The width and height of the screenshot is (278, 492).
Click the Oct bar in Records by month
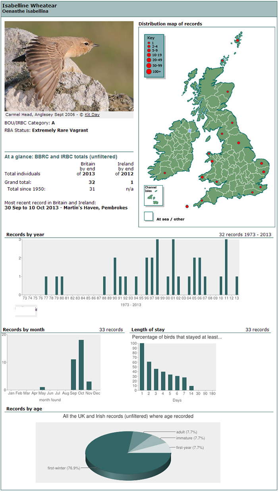[x=81, y=365]
